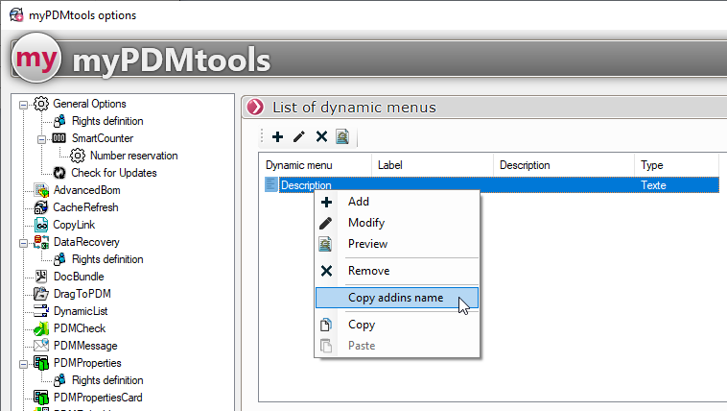Collapse the SmartCounter tree node

tap(41, 138)
